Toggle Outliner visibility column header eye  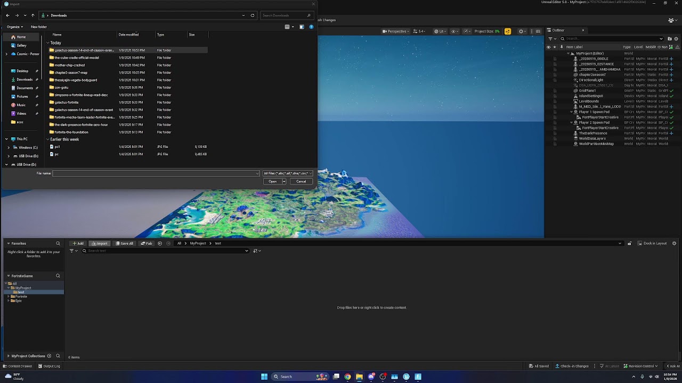548,47
